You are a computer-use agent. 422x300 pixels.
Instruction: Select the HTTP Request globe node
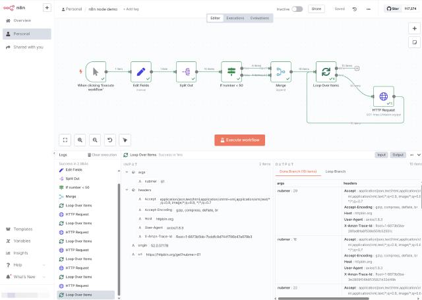tap(383, 98)
